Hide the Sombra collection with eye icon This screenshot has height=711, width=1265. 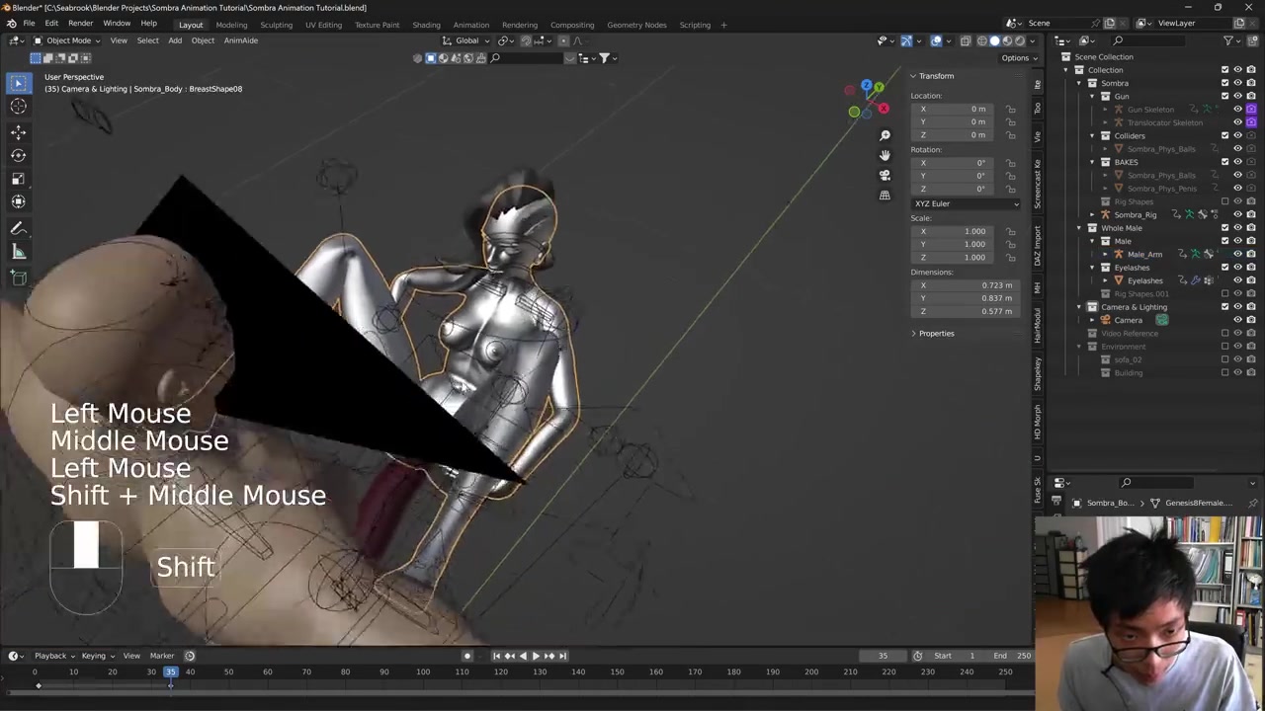(1237, 83)
